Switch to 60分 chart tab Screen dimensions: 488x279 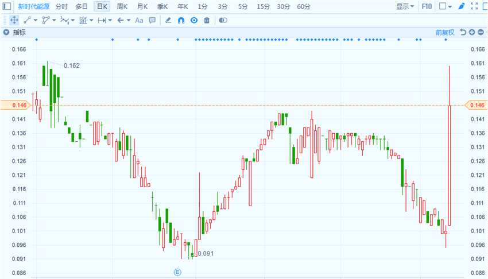(304, 6)
